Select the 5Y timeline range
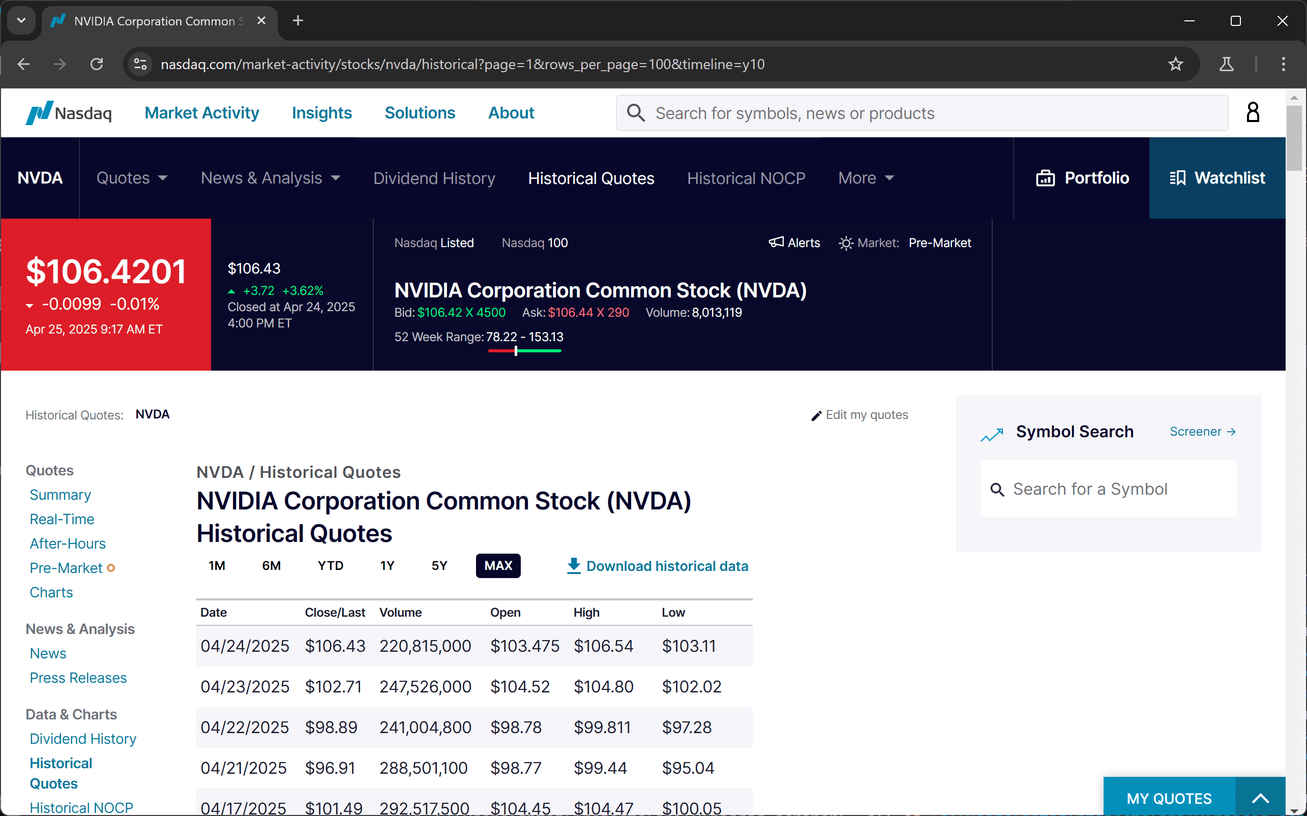Image resolution: width=1307 pixels, height=816 pixels. (439, 565)
